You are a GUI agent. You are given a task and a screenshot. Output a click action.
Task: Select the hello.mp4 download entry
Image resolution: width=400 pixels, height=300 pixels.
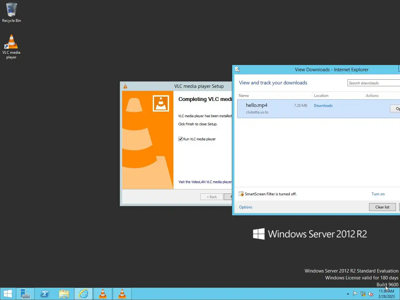pyautogui.click(x=318, y=109)
